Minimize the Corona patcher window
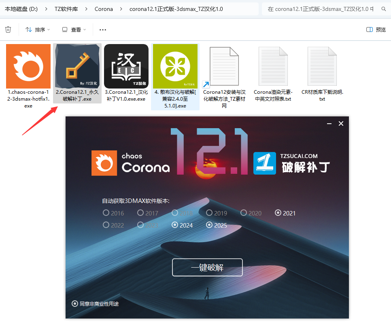Image resolution: width=391 pixels, height=325 pixels. coord(329,124)
